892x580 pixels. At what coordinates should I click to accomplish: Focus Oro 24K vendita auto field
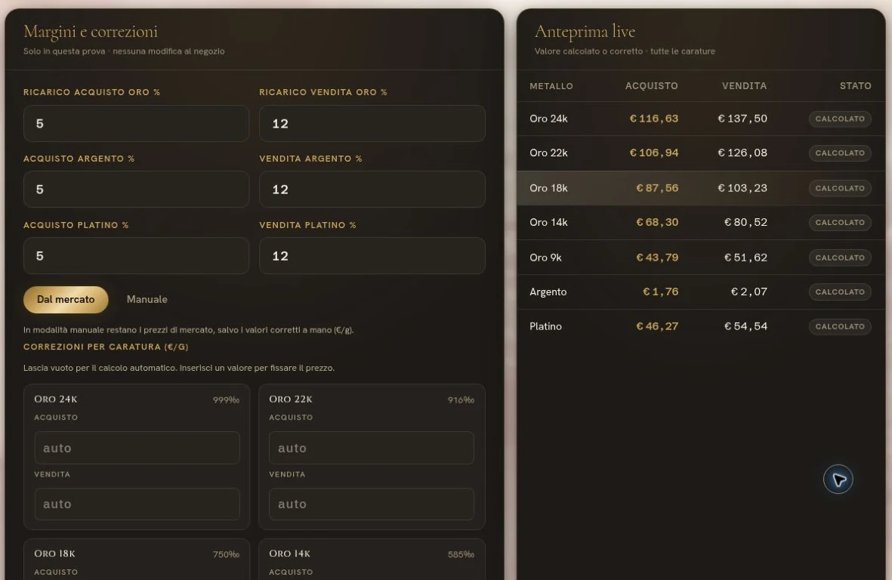pyautogui.click(x=137, y=504)
